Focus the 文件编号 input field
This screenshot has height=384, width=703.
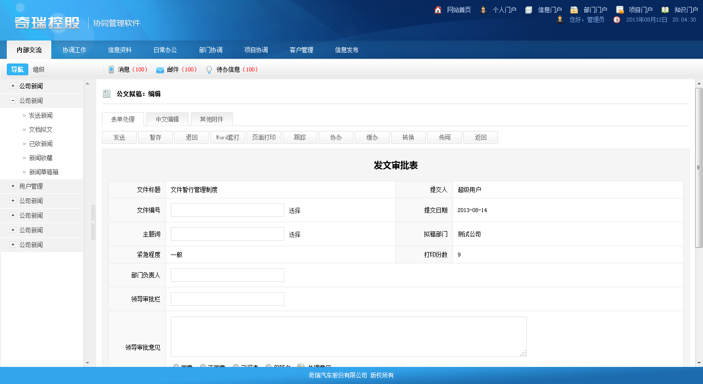coord(227,210)
